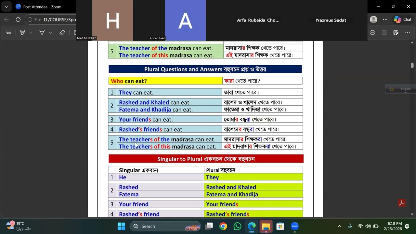
Task: Select the Post Attendee - Zoom tab
Action: coord(42,6)
